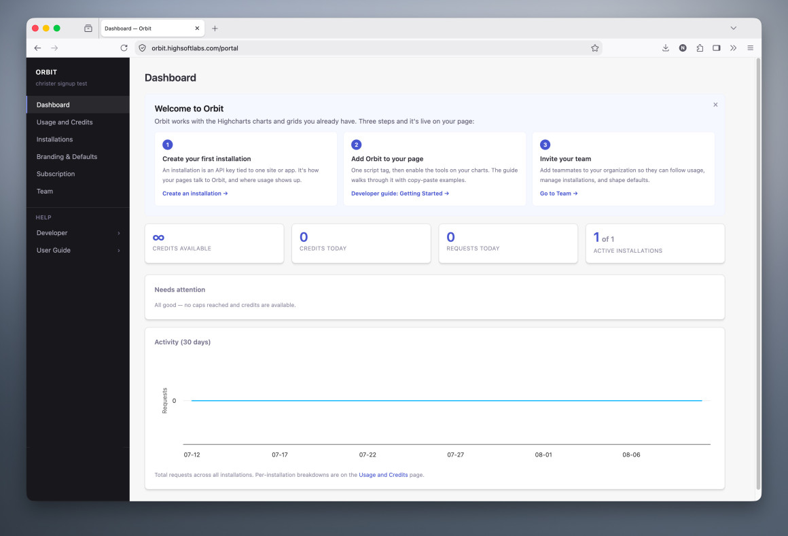Open the extensions puzzle icon

pyautogui.click(x=700, y=48)
